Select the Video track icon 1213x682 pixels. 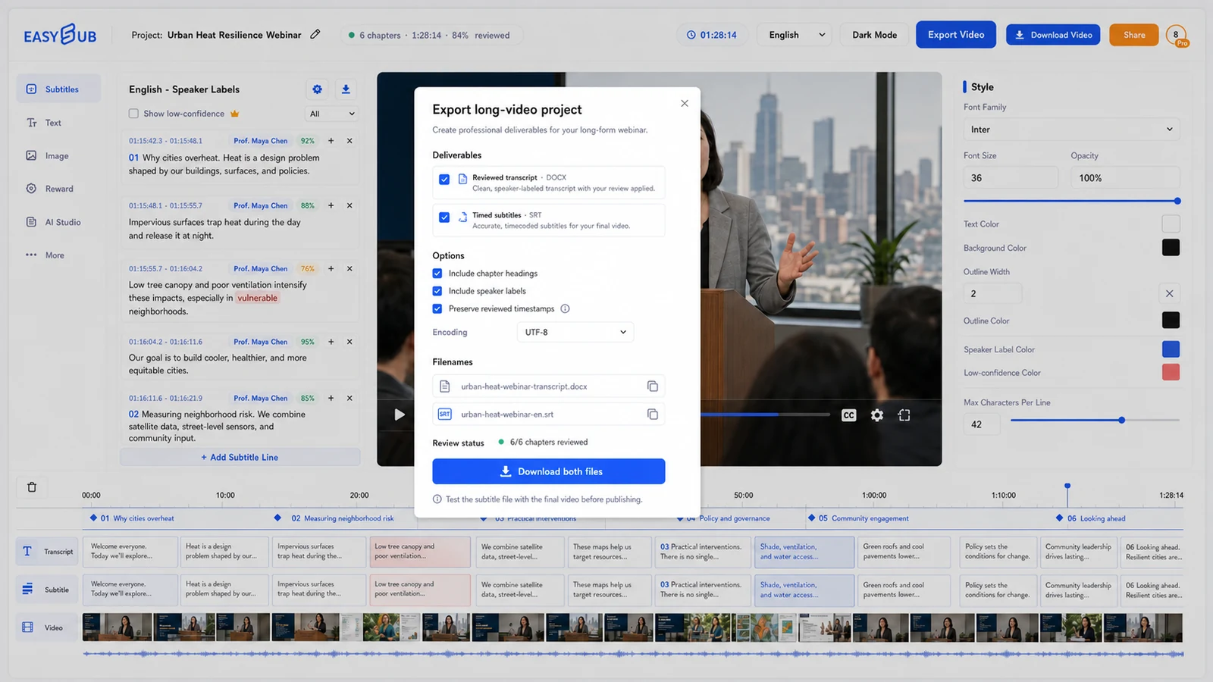27,627
